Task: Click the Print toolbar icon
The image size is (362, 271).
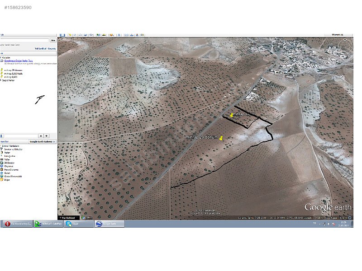Action: click(132, 35)
